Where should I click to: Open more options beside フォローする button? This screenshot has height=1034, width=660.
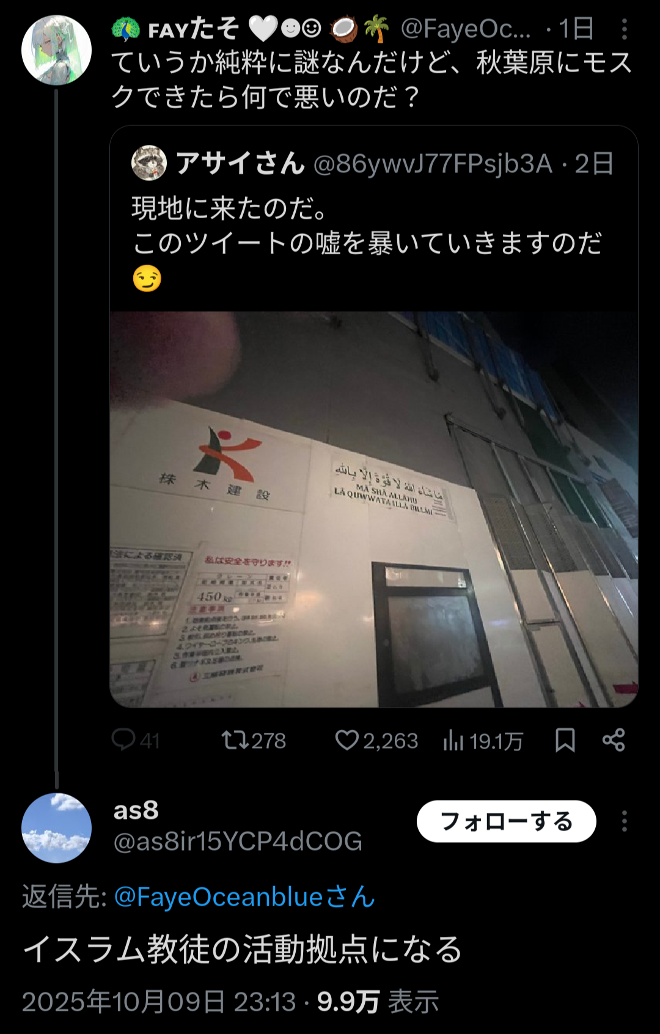pyautogui.click(x=624, y=821)
